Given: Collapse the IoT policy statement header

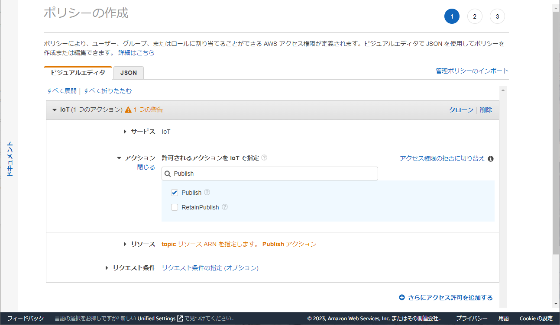Looking at the screenshot, I should 55,110.
